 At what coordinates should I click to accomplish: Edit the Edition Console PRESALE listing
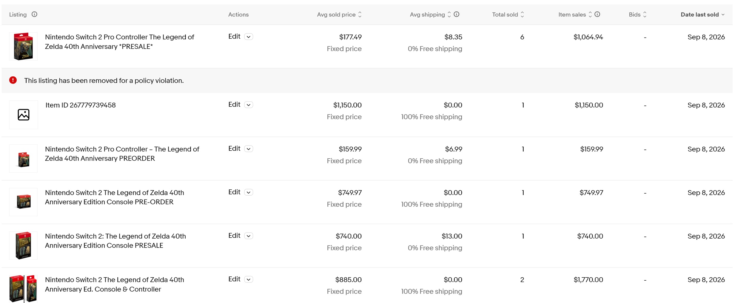234,236
